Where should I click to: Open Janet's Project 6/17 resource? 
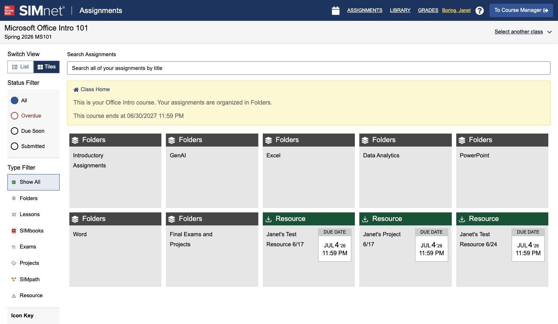click(x=406, y=250)
